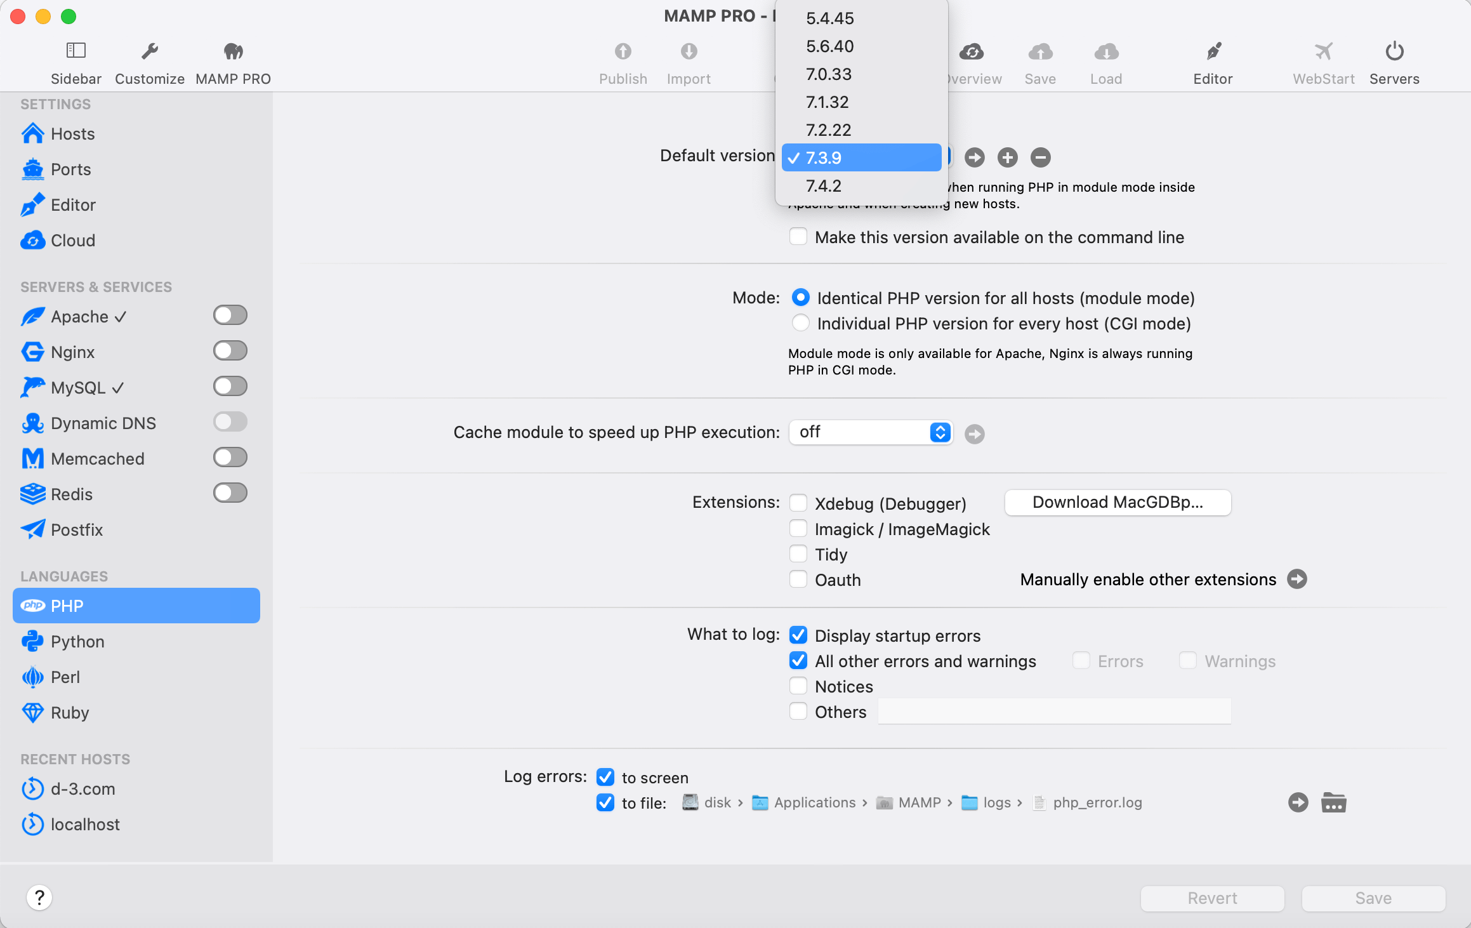1471x928 pixels.
Task: Toggle the Sidebar toolbar icon
Action: [x=76, y=51]
